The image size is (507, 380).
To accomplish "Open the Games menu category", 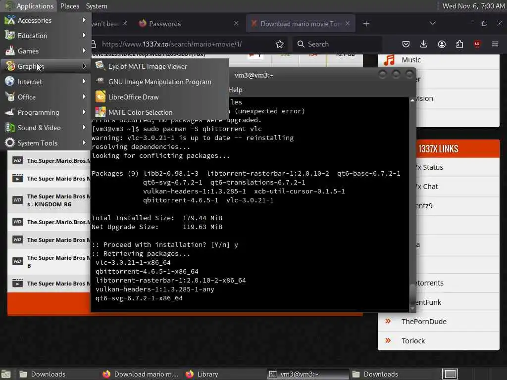I will (x=46, y=51).
